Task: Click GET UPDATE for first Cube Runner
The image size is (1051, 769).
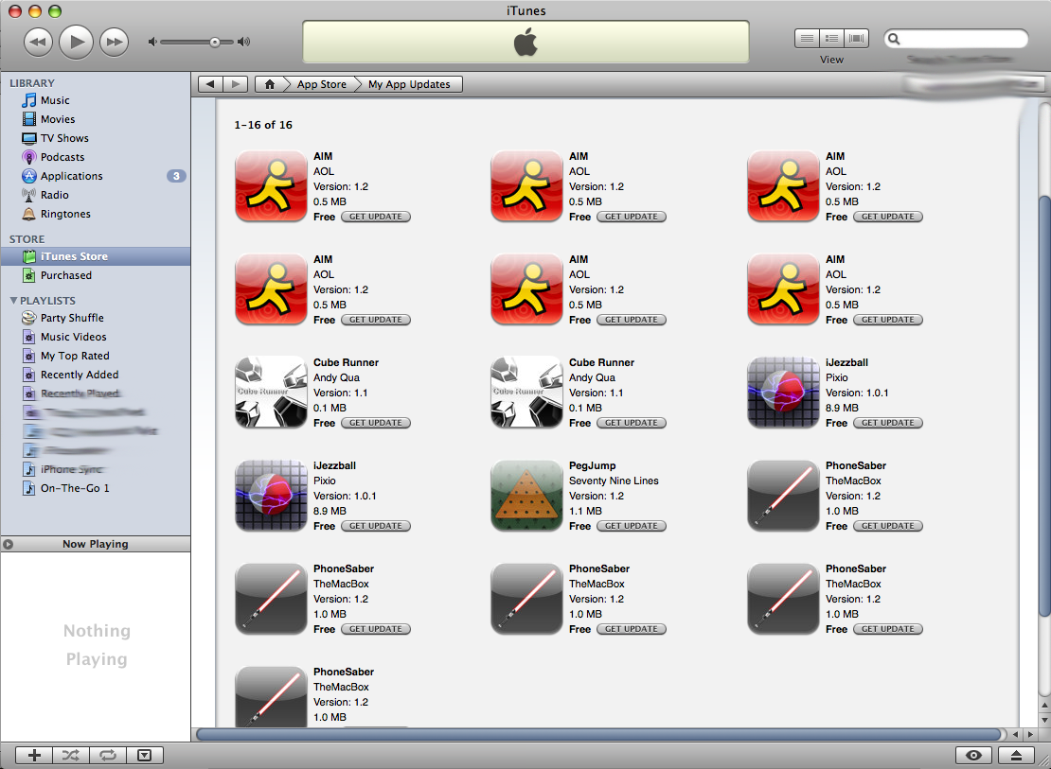Action: point(376,424)
